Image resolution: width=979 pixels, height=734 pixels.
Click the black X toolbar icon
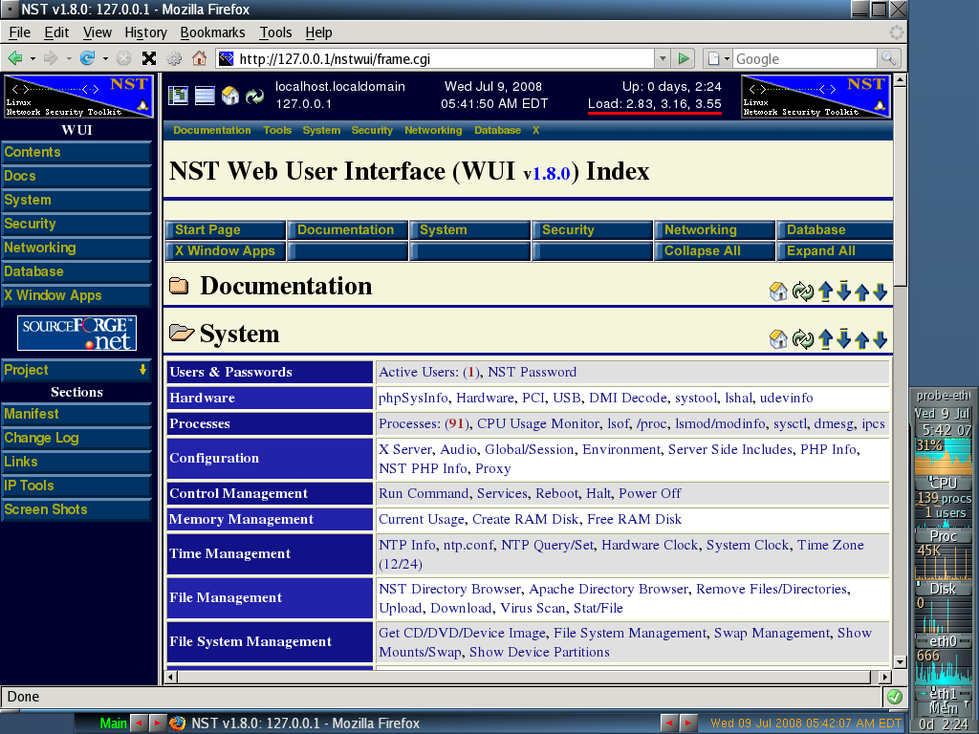[148, 58]
